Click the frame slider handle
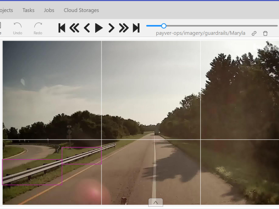This screenshot has height=209, width=279. (x=164, y=26)
